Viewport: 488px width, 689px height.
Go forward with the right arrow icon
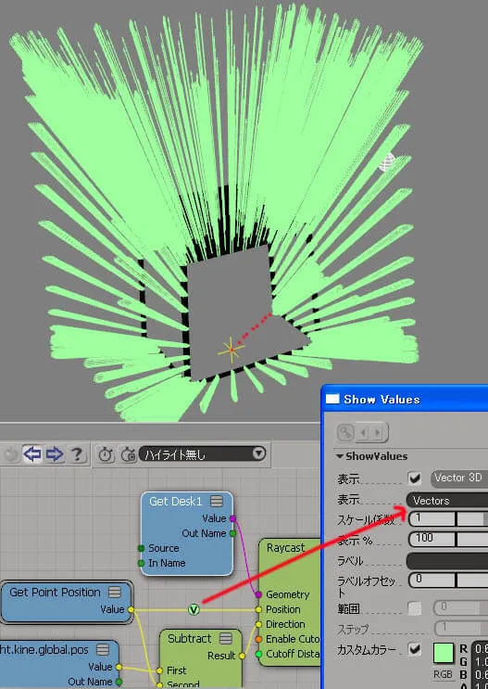(x=55, y=453)
